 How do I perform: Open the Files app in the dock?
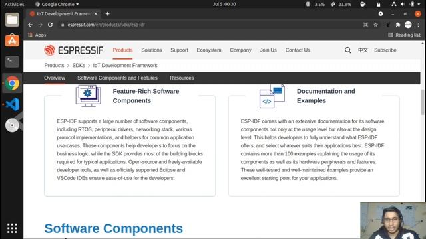point(12,20)
